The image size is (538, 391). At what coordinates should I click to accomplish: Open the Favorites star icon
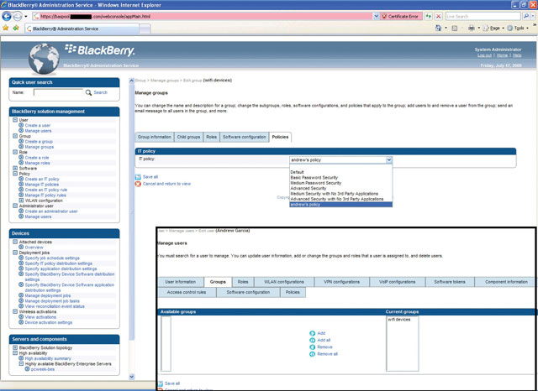coord(6,29)
